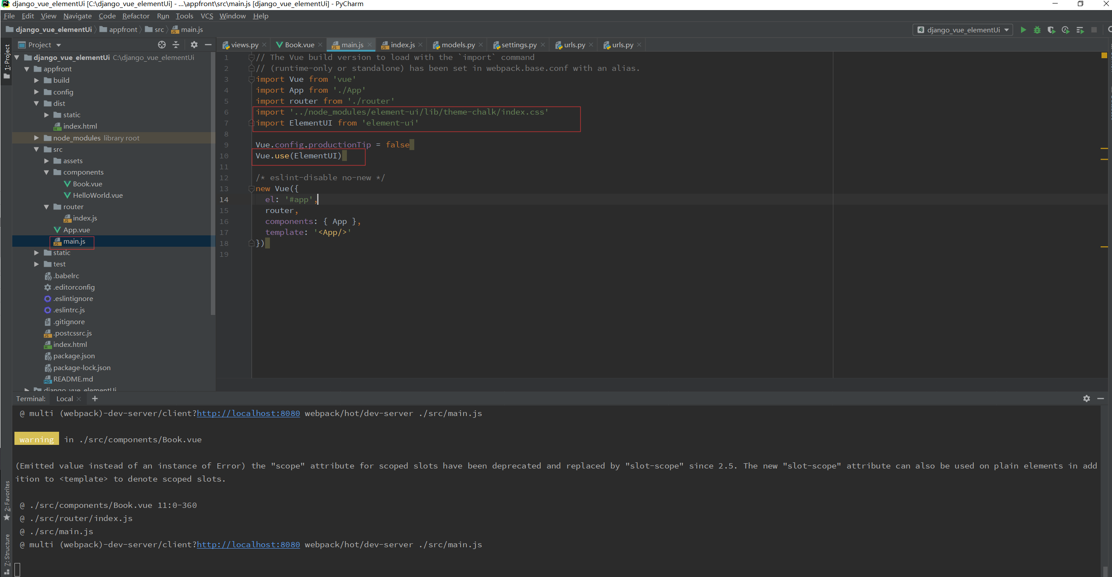
Task: Switch to the views.py tab
Action: click(x=244, y=45)
